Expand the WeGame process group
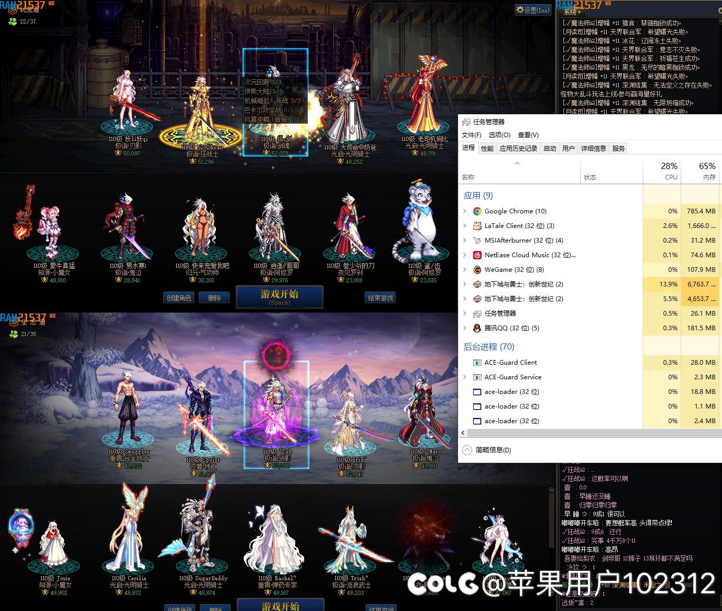The image size is (722, 611). click(465, 270)
